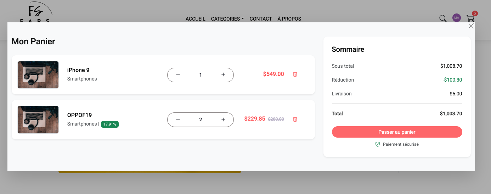Click Passer au panier button
The width and height of the screenshot is (491, 194).
pyautogui.click(x=397, y=132)
